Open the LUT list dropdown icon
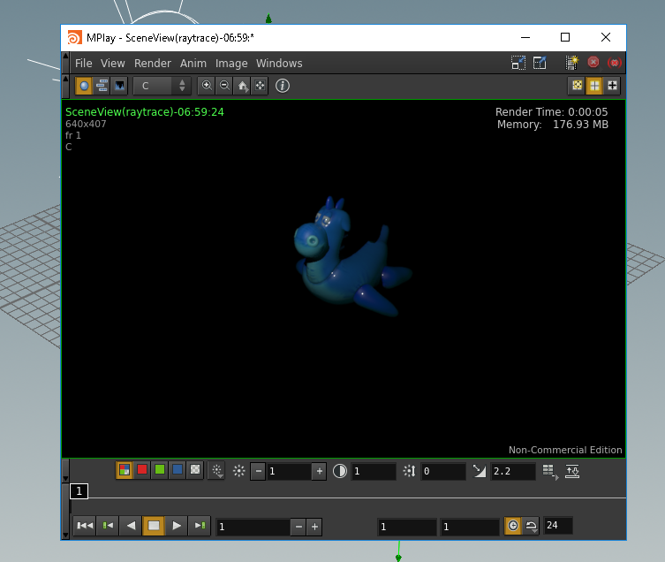 [550, 471]
